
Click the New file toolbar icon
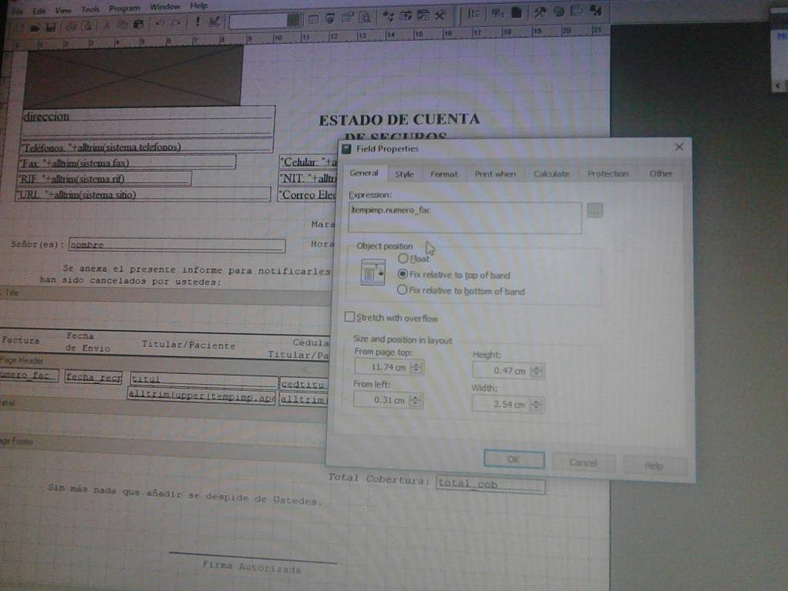(x=20, y=27)
